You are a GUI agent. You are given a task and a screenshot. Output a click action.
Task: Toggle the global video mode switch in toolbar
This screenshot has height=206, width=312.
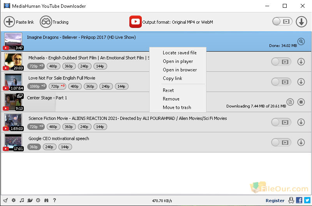coord(282,21)
